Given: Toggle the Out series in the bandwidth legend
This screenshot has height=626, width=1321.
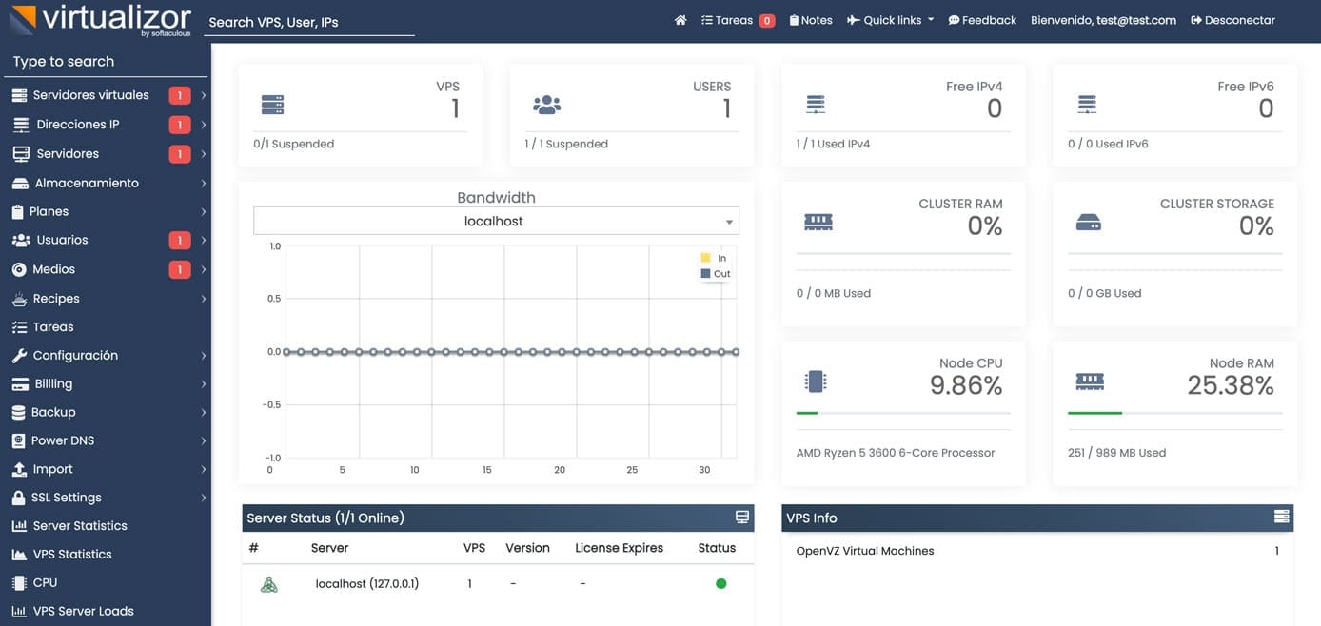Looking at the screenshot, I should coord(714,273).
